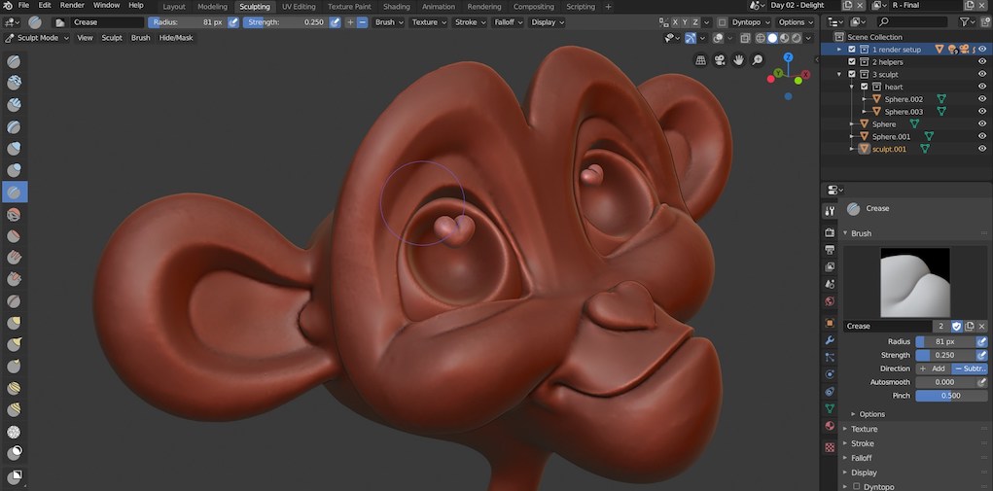Expand the Texture panel in properties
This screenshot has height=491, width=993.
(864, 429)
